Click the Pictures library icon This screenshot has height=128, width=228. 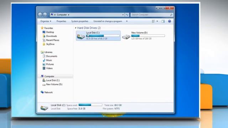coord(44,64)
